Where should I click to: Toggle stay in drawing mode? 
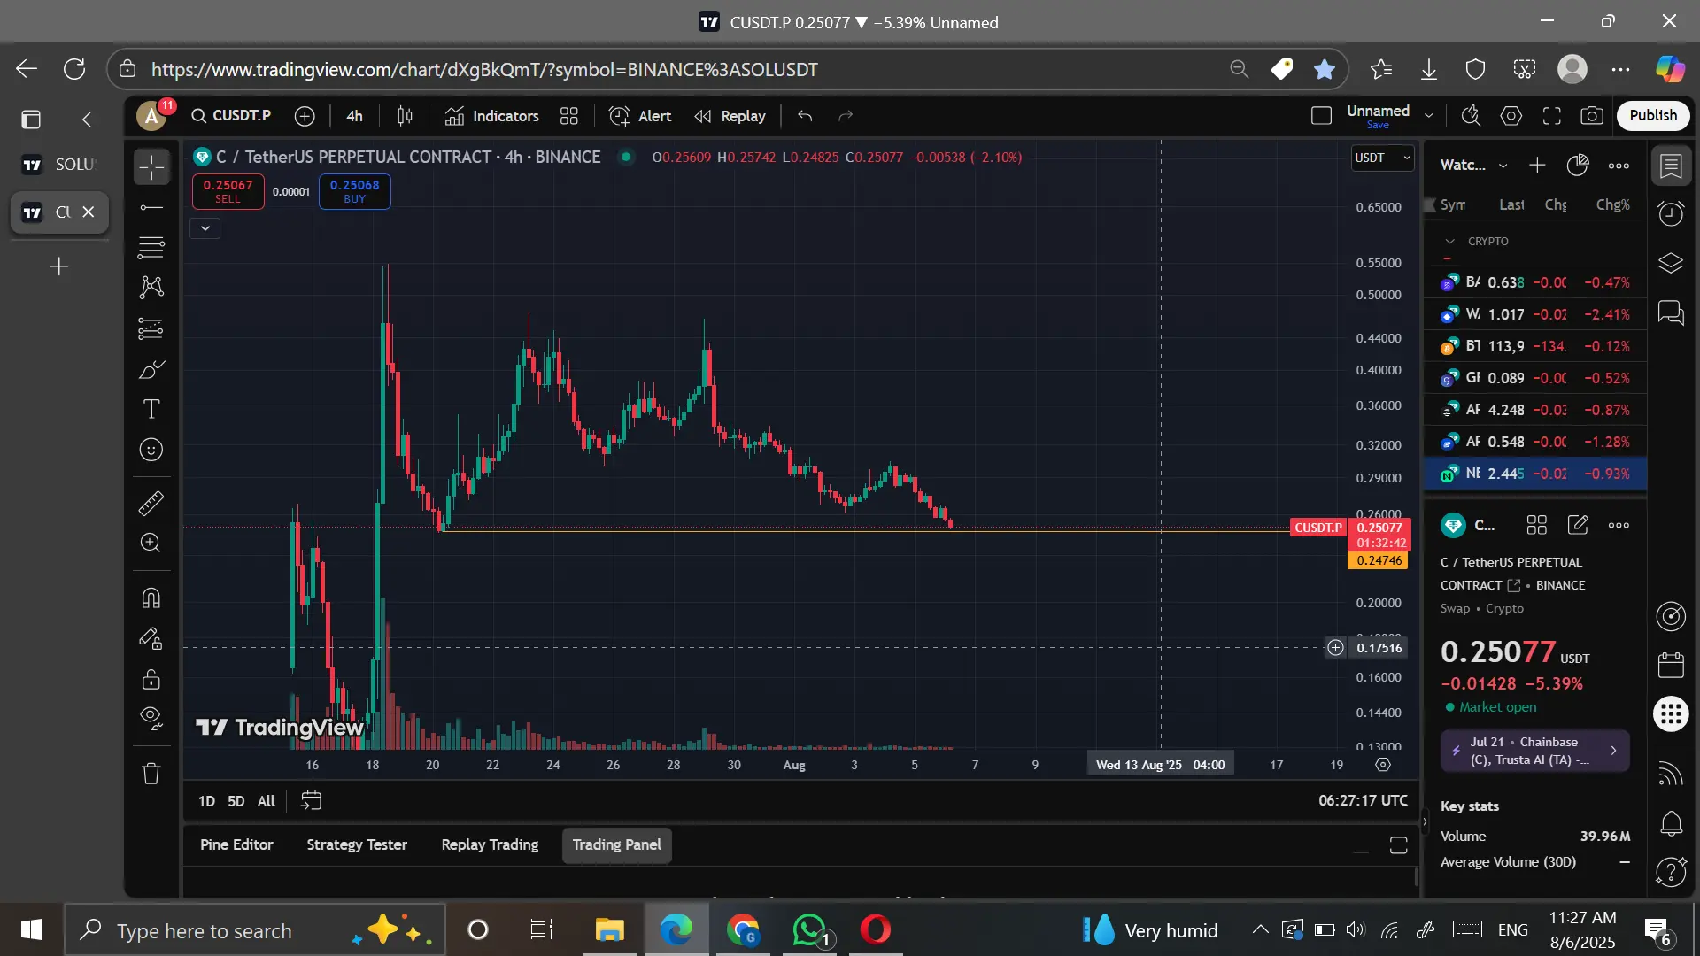tap(151, 638)
